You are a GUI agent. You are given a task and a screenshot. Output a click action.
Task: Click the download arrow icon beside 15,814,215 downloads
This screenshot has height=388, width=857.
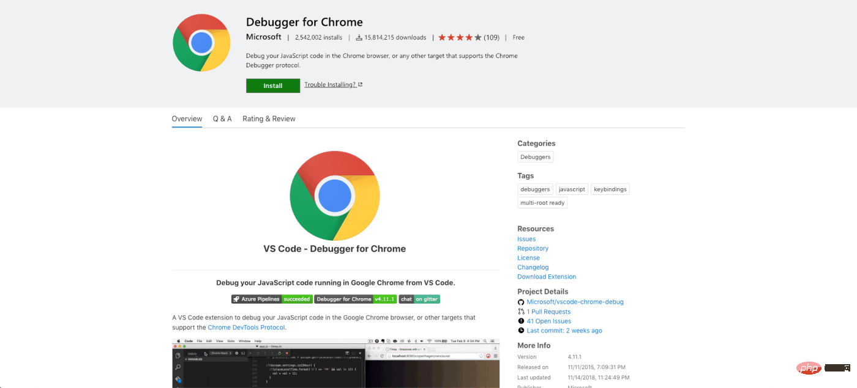[359, 37]
